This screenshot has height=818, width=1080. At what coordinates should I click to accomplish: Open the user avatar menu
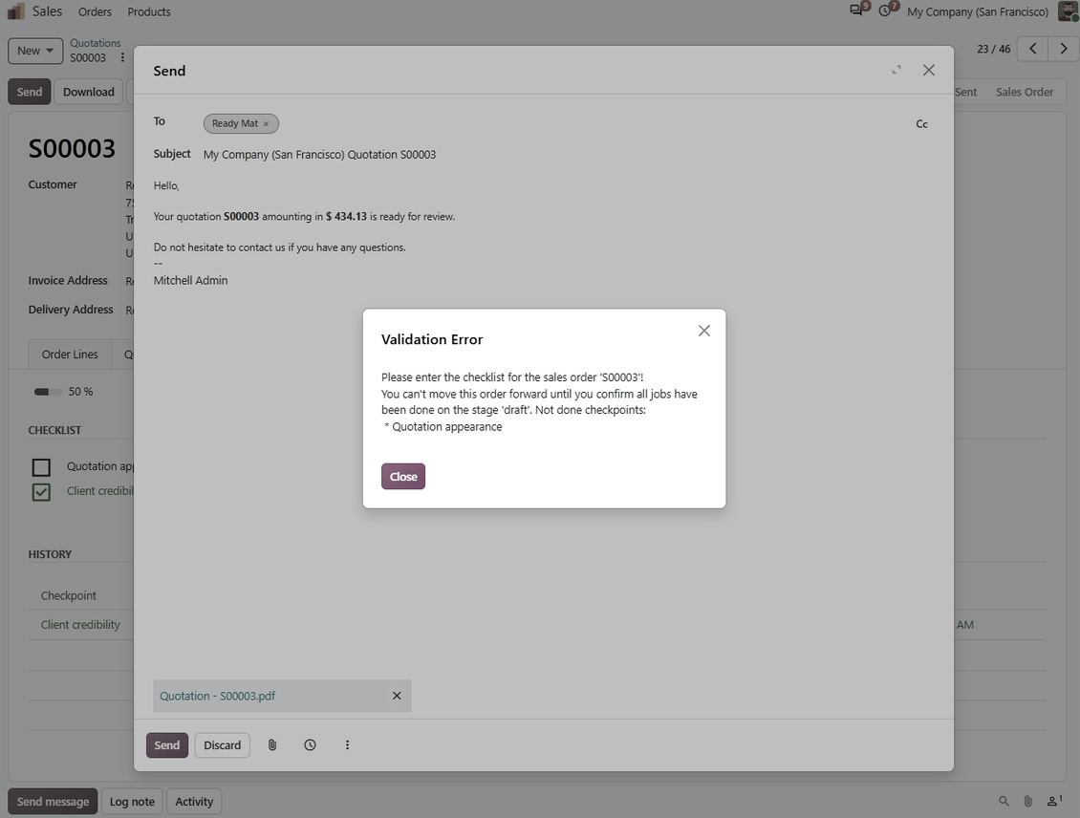[x=1068, y=11]
